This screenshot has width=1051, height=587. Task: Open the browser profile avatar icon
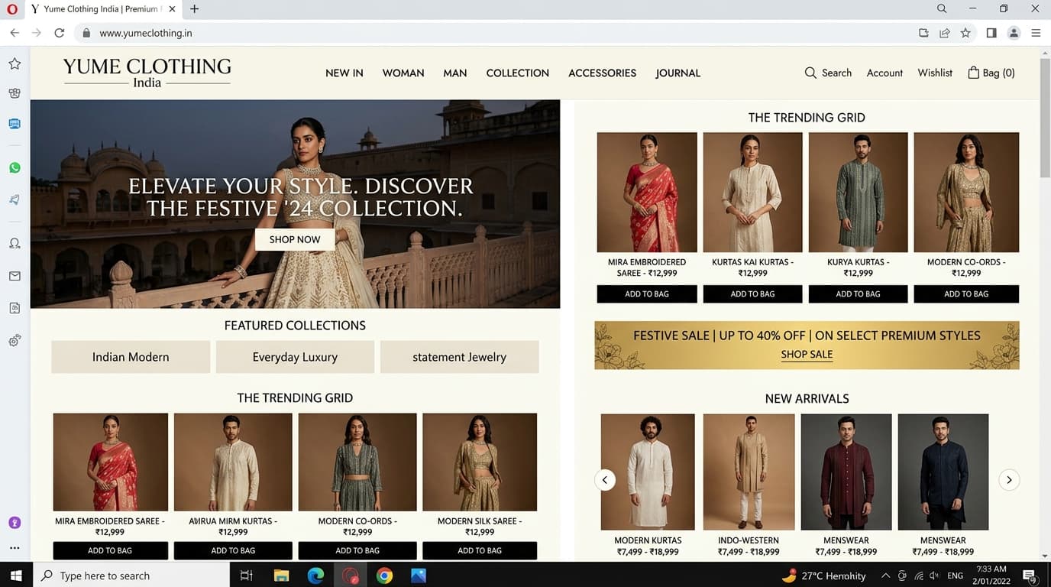1014,33
